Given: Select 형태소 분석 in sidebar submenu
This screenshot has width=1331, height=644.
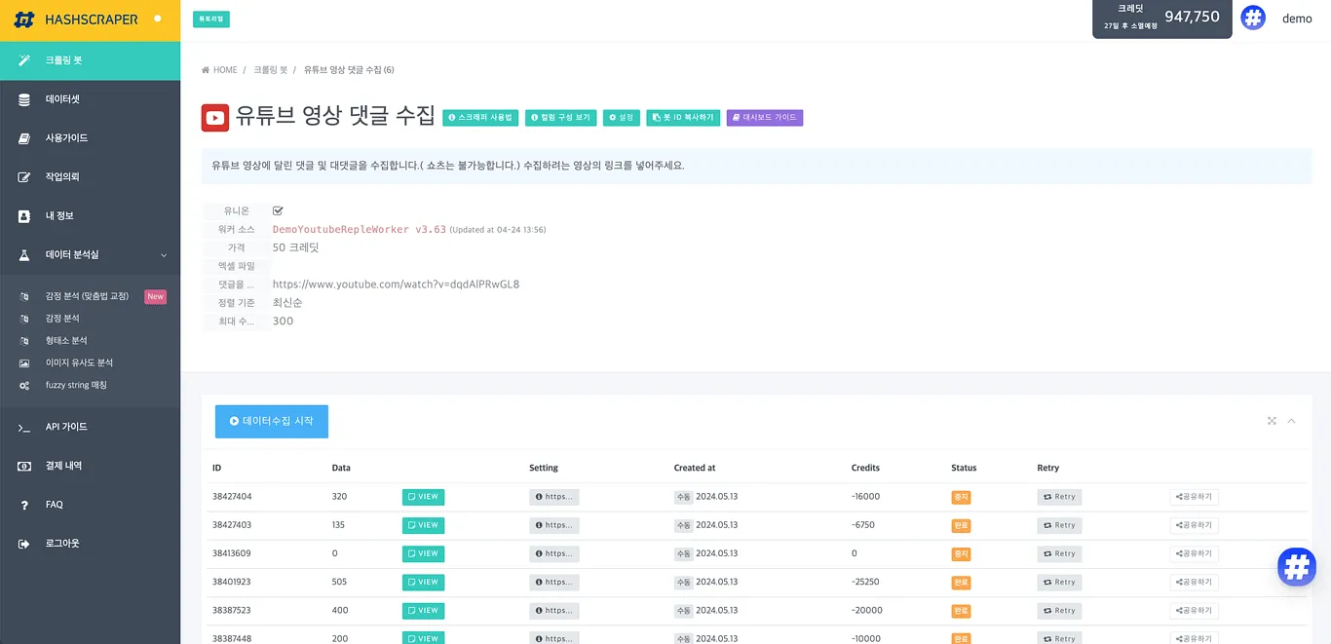Looking at the screenshot, I should coord(66,341).
